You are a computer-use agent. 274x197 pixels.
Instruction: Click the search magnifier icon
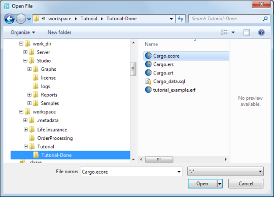[x=265, y=19]
